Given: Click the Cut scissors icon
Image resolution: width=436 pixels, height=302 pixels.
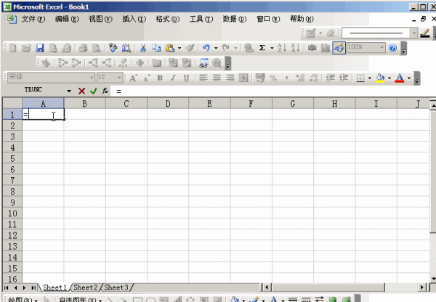Looking at the screenshot, I should pos(143,48).
